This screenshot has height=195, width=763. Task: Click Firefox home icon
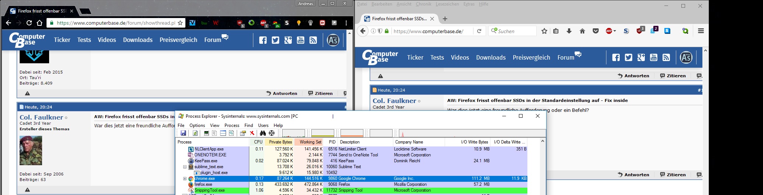point(582,31)
